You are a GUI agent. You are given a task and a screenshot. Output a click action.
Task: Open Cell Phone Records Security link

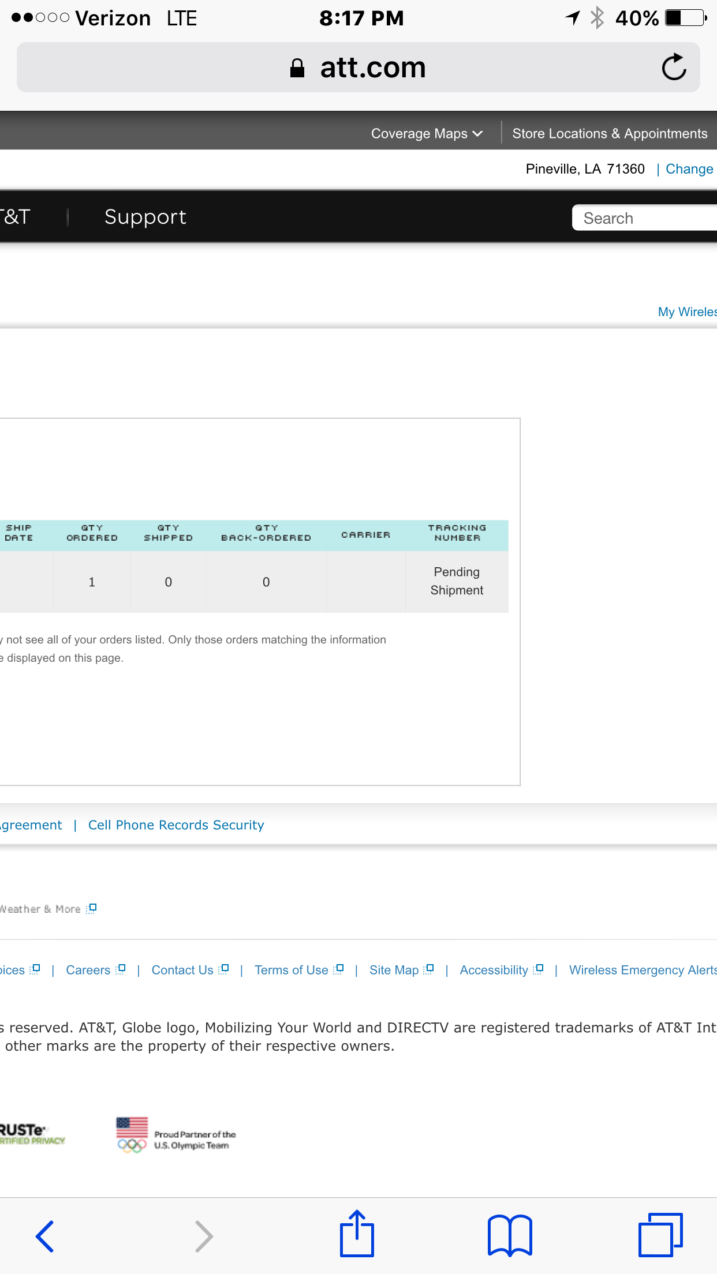[176, 825]
